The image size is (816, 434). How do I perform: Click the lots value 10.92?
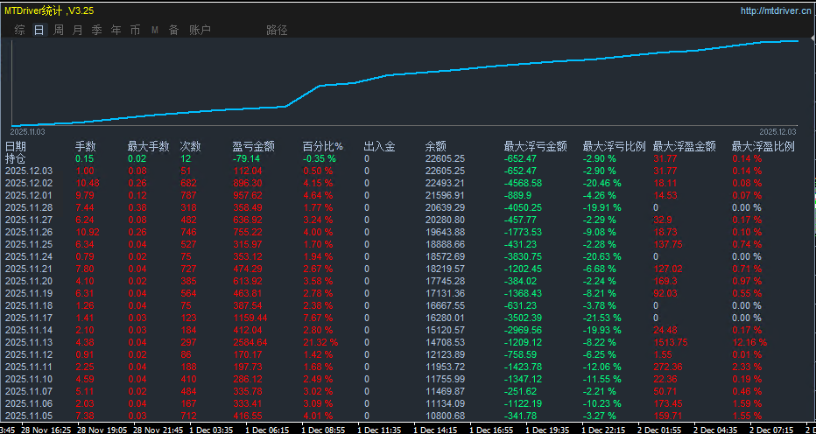tap(88, 232)
